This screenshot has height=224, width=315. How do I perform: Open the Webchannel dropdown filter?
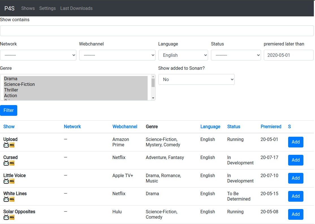pos(117,55)
